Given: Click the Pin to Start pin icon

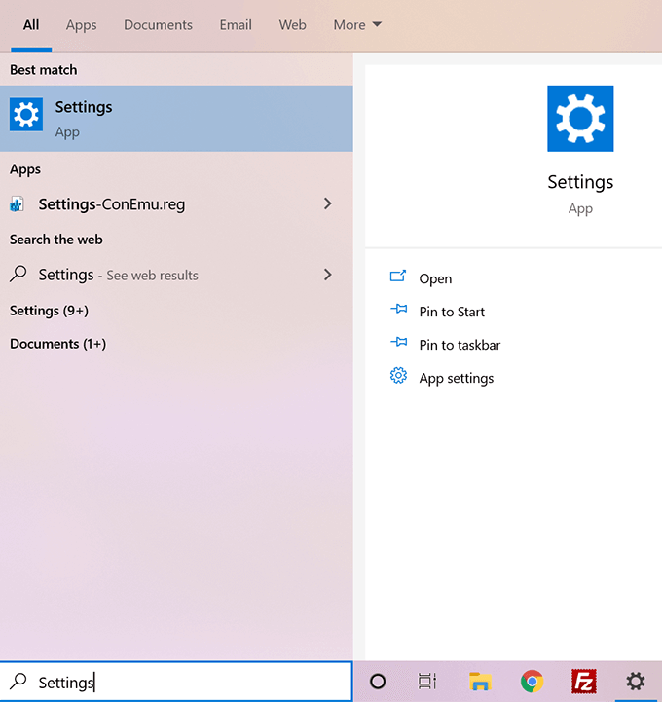Looking at the screenshot, I should click(x=398, y=309).
